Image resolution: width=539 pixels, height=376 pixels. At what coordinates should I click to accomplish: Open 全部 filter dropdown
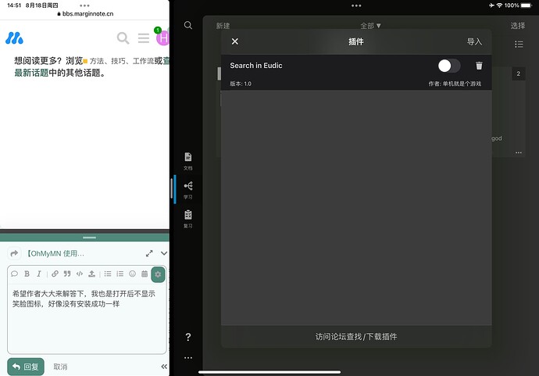tap(370, 26)
